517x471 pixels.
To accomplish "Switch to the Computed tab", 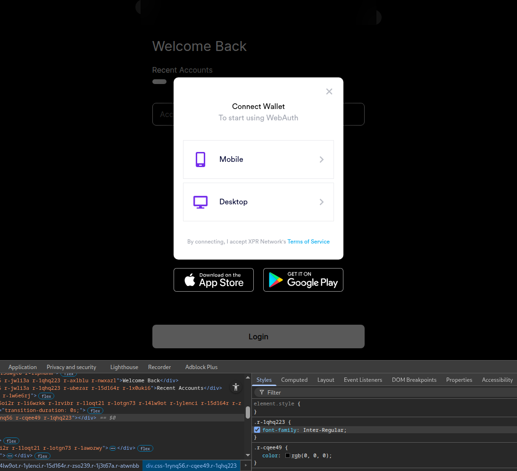I will pos(294,380).
